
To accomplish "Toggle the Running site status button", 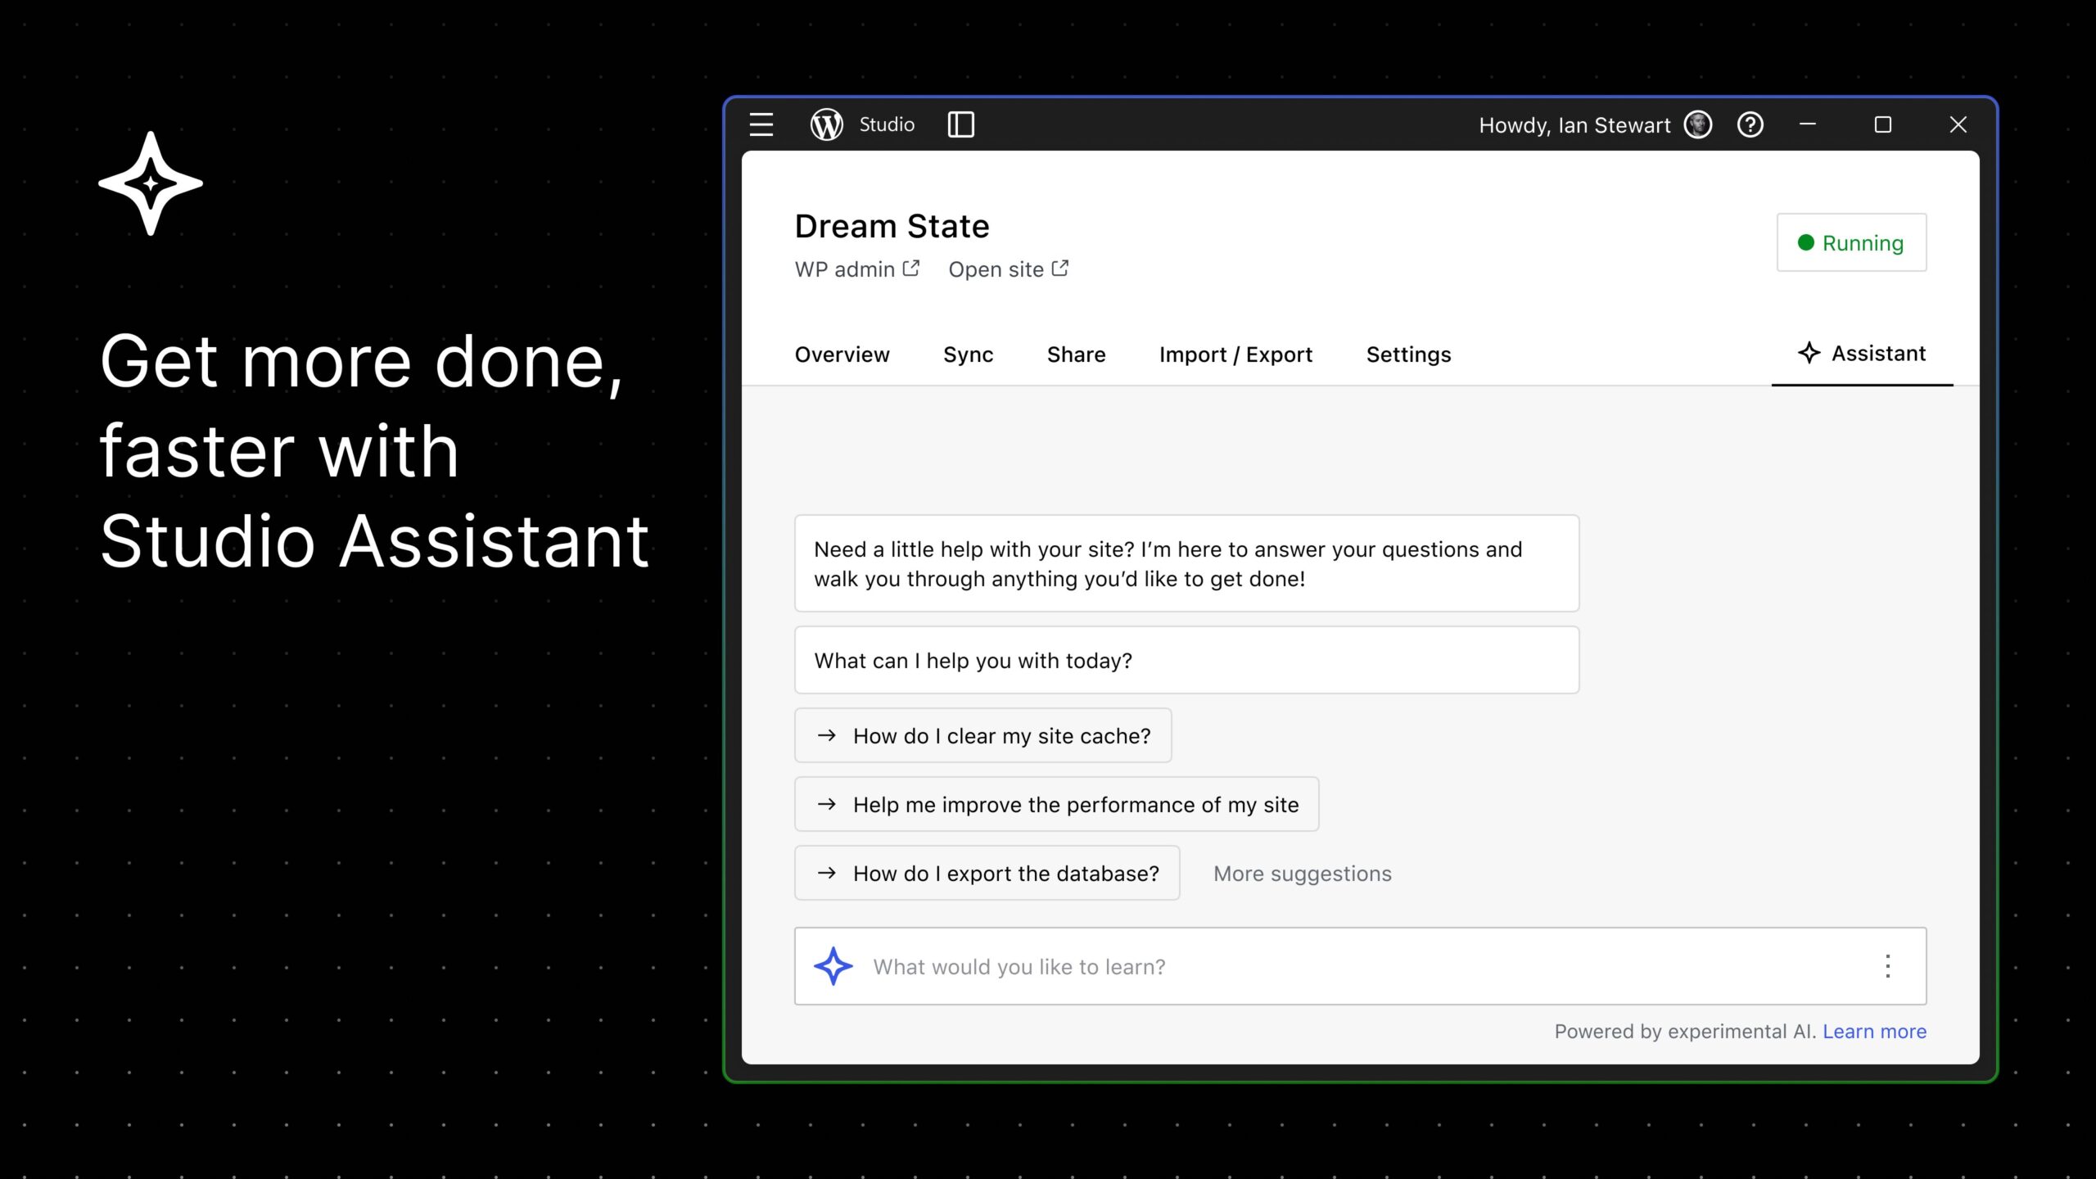I will (x=1851, y=242).
